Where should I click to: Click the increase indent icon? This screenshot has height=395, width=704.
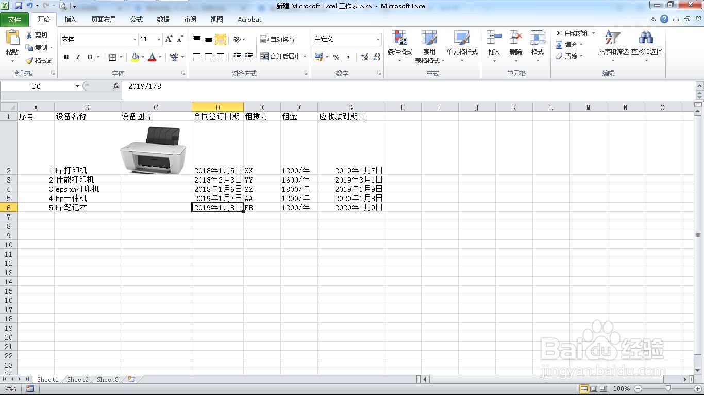click(x=249, y=57)
